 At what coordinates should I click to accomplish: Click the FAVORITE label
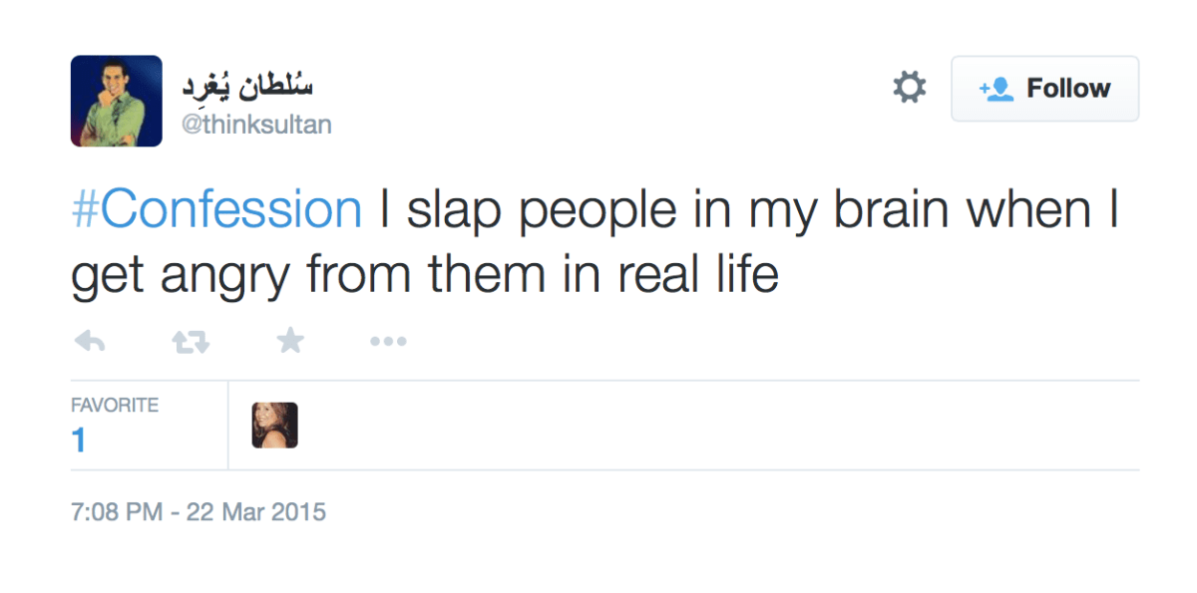tap(115, 406)
